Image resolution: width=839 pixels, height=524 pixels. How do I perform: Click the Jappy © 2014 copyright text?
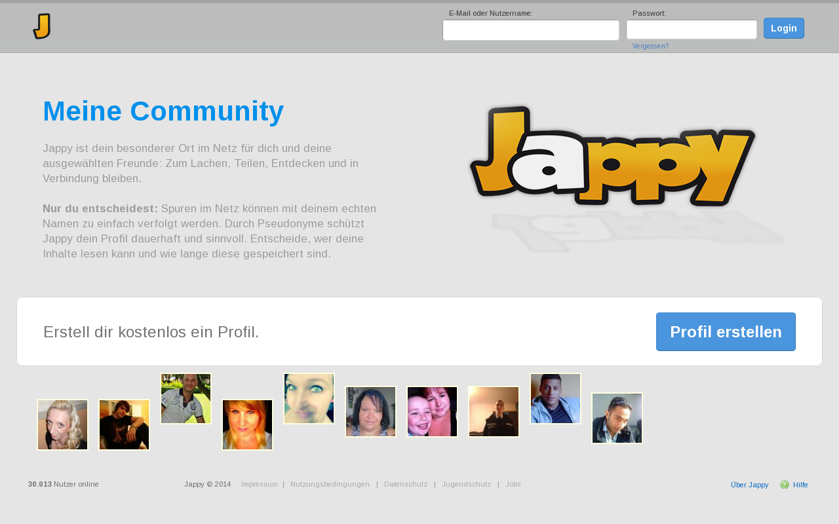pyautogui.click(x=208, y=484)
